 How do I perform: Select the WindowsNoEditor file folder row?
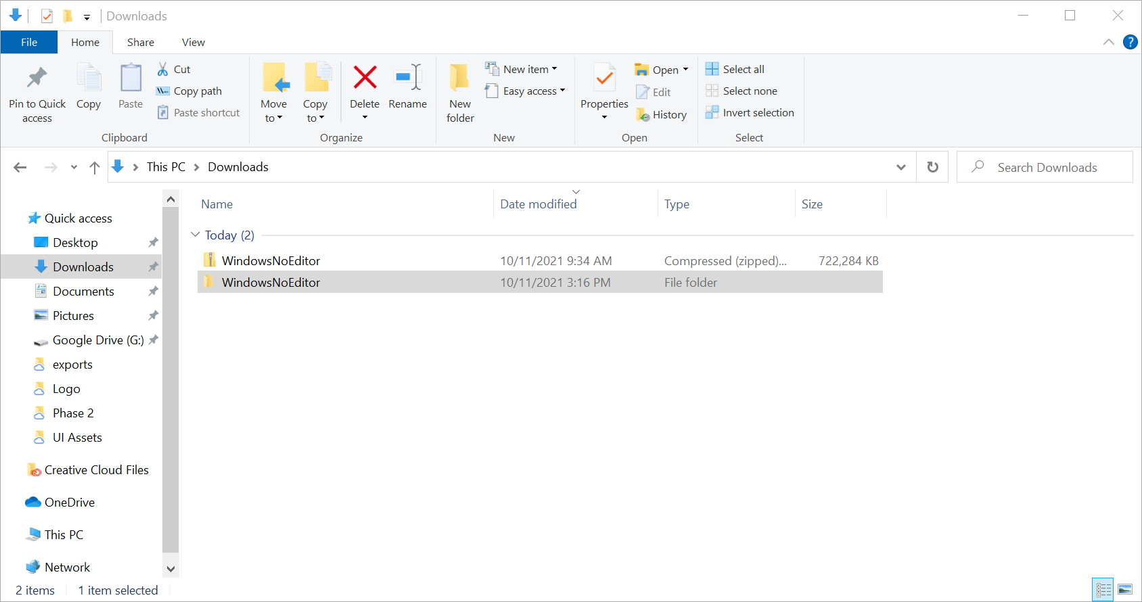tap(540, 282)
